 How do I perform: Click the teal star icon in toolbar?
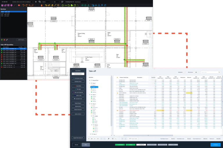85,5
